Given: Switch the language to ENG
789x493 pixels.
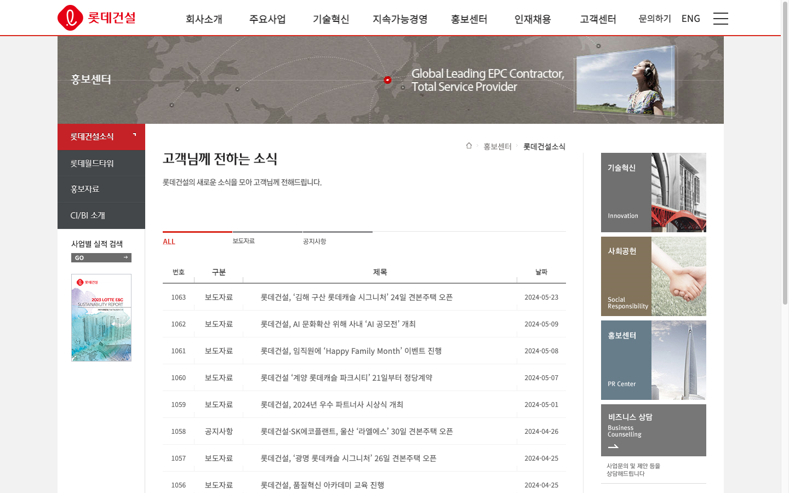Looking at the screenshot, I should coord(691,19).
